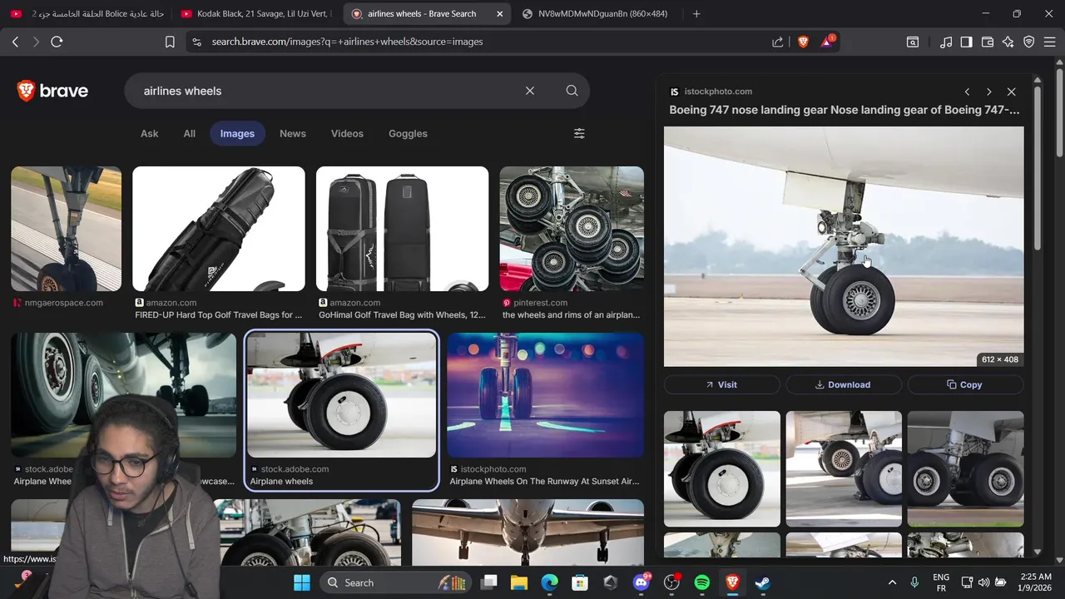The width and height of the screenshot is (1065, 599).
Task: Open File Explorer from taskbar
Action: coord(519,582)
